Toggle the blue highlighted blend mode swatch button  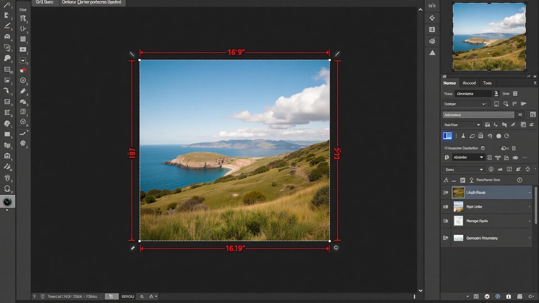pos(448,136)
